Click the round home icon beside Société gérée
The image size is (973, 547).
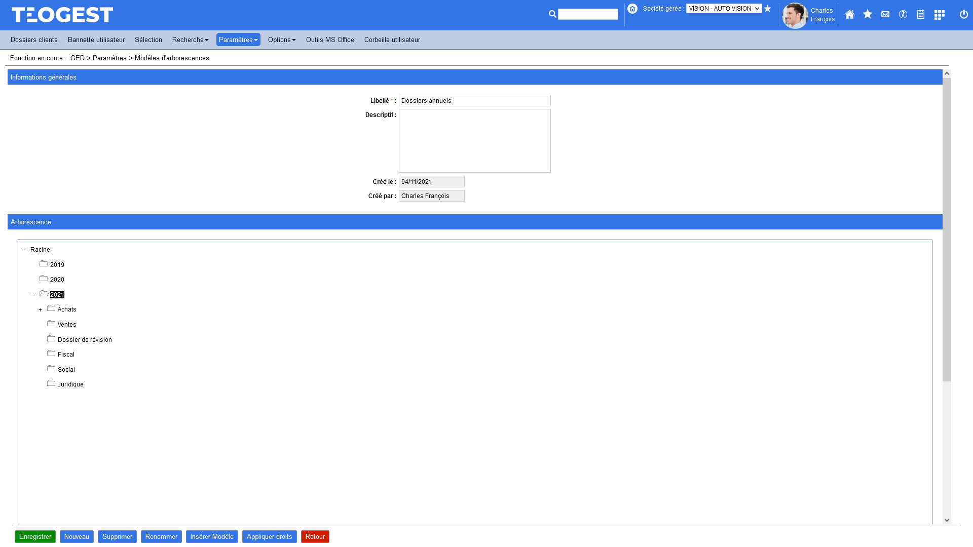coord(632,9)
